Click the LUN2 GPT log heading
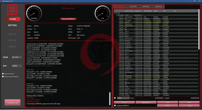 pyautogui.click(x=30, y=84)
